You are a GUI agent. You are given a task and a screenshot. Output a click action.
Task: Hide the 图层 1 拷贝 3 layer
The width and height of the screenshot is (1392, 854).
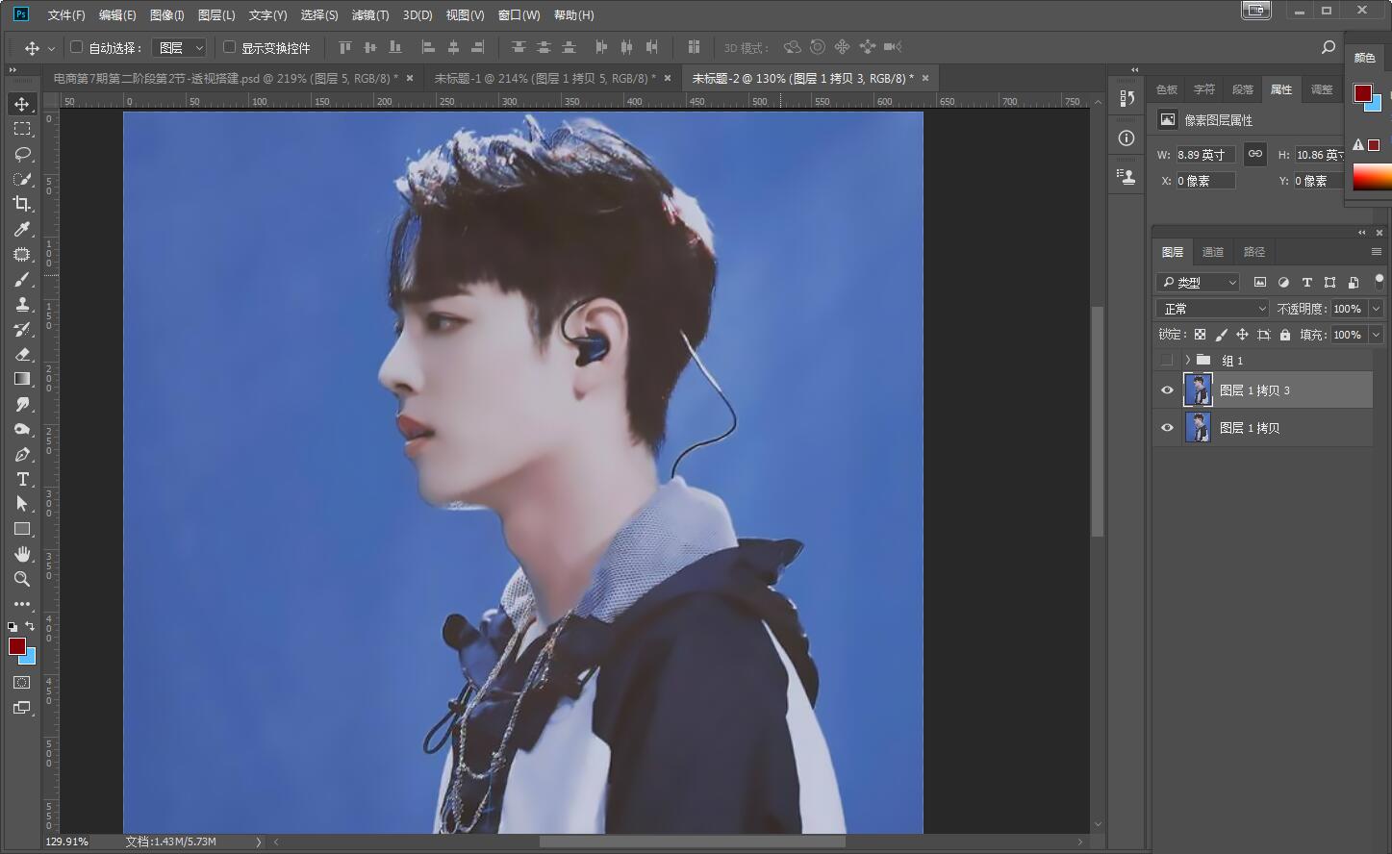pyautogui.click(x=1167, y=390)
